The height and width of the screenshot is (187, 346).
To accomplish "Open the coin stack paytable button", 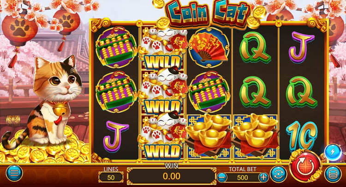I will (333, 174).
